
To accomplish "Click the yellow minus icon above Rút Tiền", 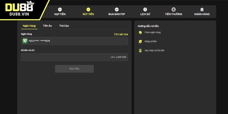I will pos(88,9).
